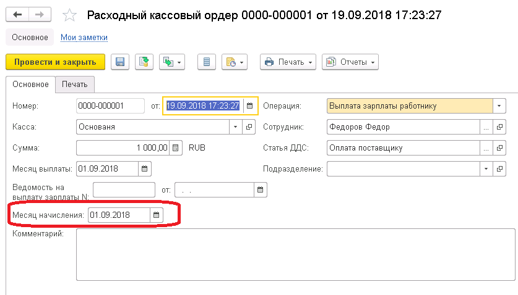Click the Месяц начисления date field
Screen dimensions: 518x295
119,215
